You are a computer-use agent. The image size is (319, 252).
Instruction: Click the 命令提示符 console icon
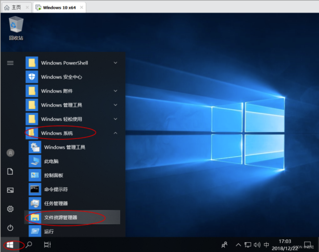click(35, 189)
